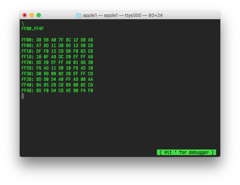The height and width of the screenshot is (185, 240).
Task: Click byte DC in row FF18
Action: (61, 57)
